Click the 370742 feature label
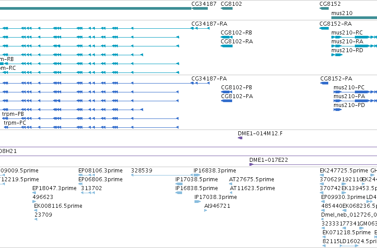The height and width of the screenshot is (248, 377). pos(330,188)
